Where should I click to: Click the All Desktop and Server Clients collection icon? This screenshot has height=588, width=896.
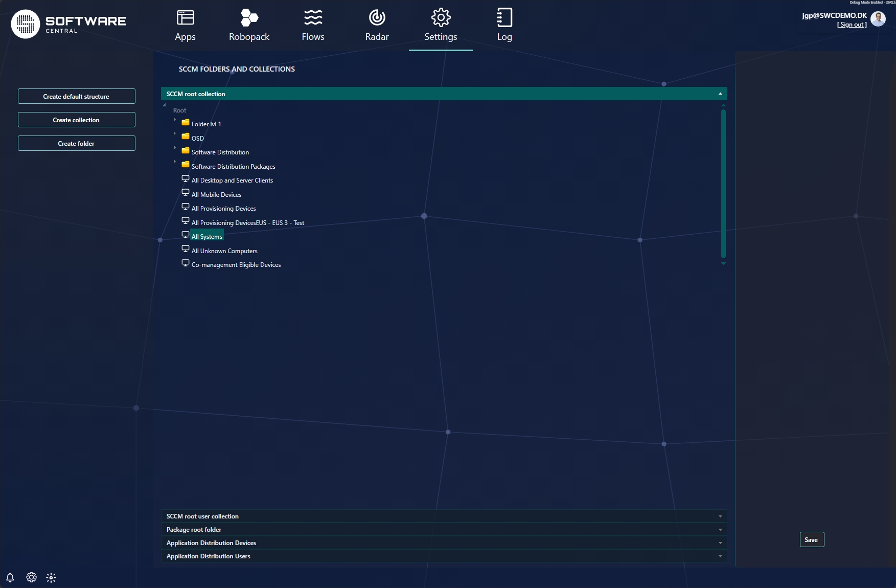[x=186, y=178]
